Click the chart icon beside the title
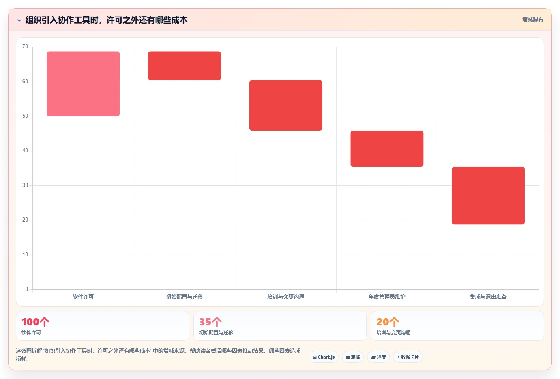Viewport: 560px width, 379px height. click(x=19, y=20)
